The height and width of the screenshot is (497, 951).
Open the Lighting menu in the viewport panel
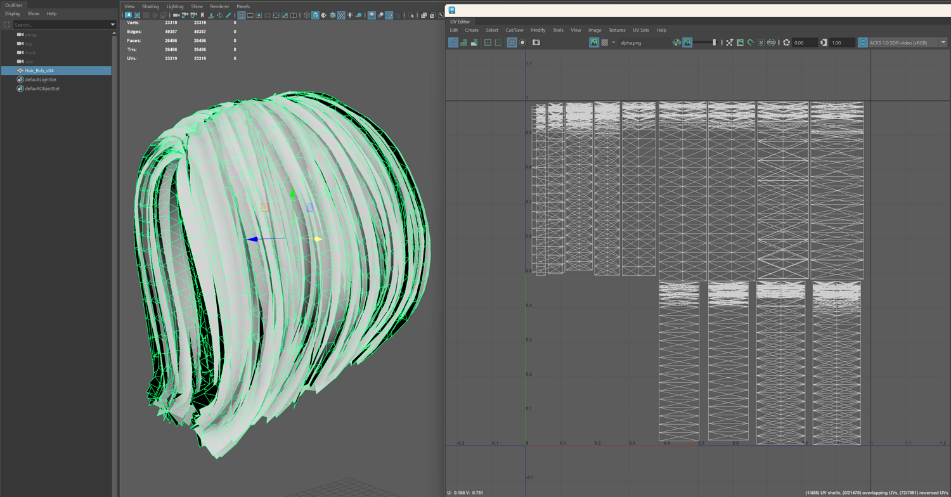click(x=175, y=6)
